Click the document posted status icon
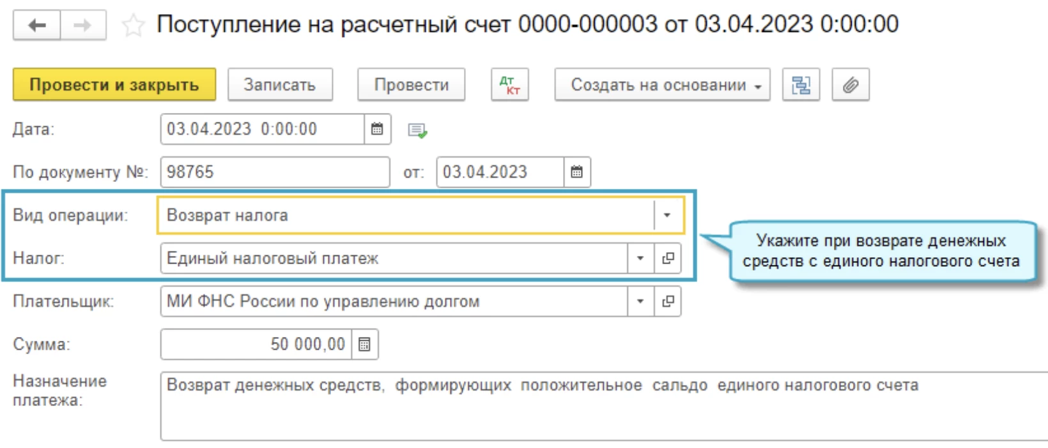Viewport: 1048px width, 448px height. [x=417, y=131]
